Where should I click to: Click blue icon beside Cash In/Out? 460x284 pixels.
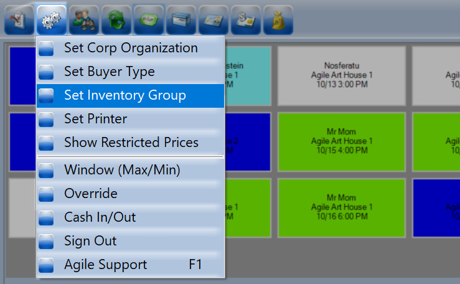46,218
